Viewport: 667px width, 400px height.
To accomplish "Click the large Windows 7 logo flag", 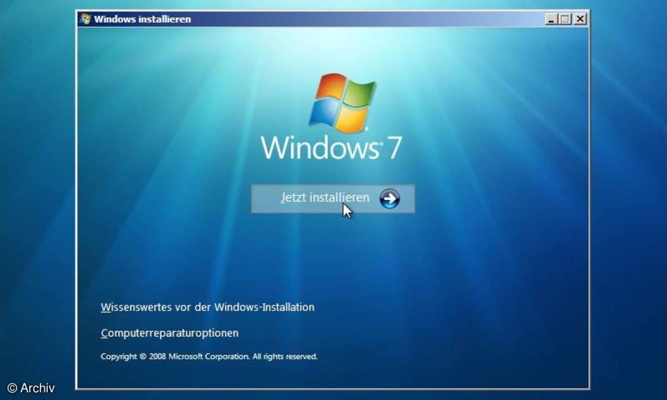I will [x=342, y=103].
